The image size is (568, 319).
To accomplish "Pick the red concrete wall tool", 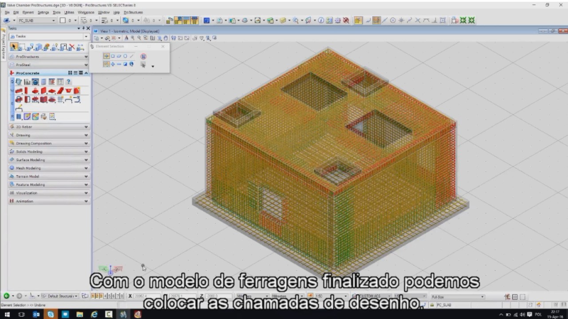I will 43,90.
